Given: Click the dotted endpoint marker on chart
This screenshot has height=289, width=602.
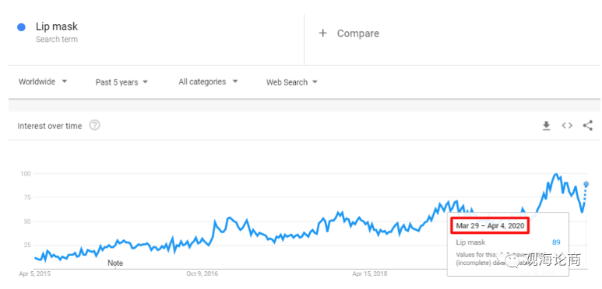Looking at the screenshot, I should (x=586, y=184).
